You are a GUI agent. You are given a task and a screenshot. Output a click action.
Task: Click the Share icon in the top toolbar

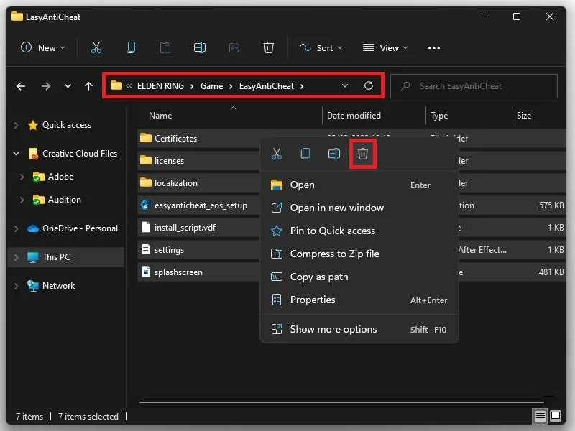[x=234, y=47]
